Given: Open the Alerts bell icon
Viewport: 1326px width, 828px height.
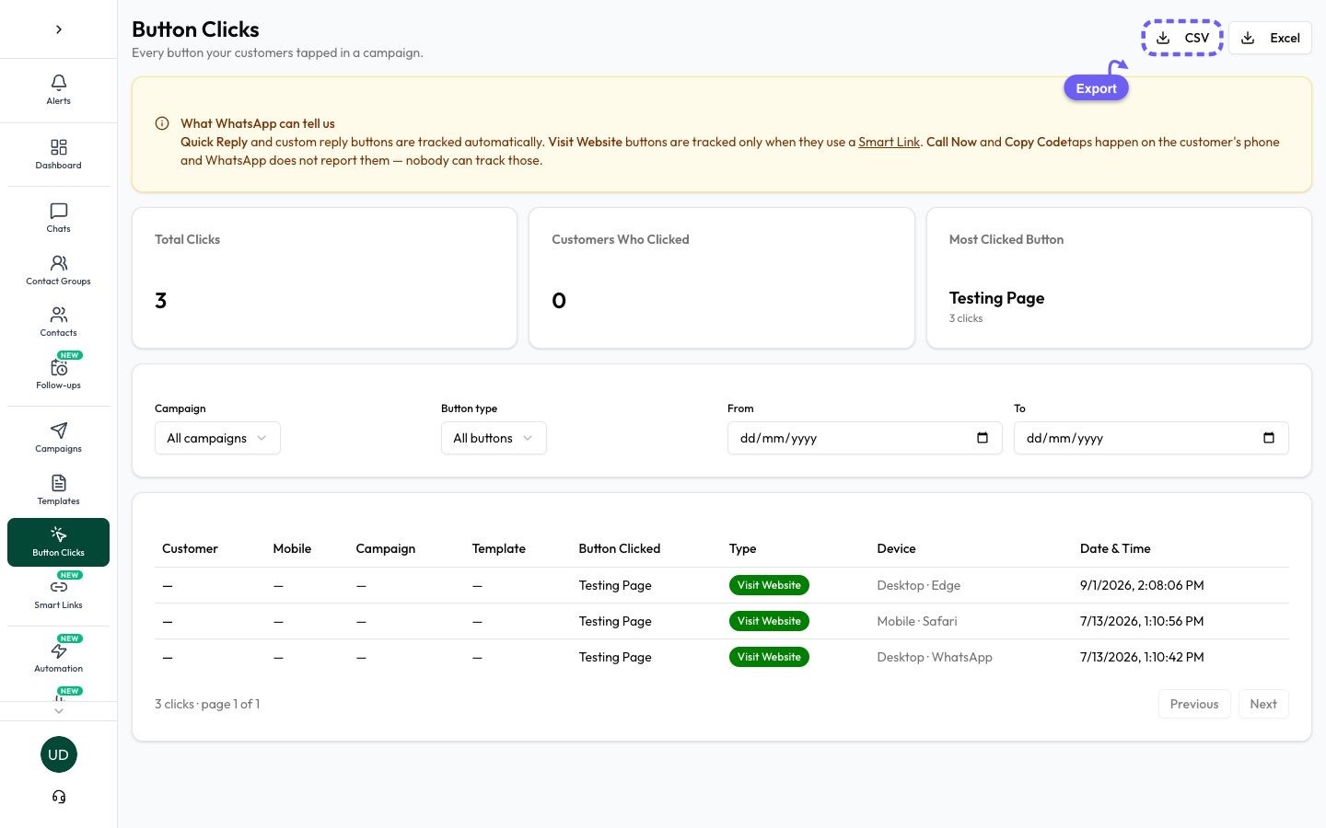Looking at the screenshot, I should (58, 90).
